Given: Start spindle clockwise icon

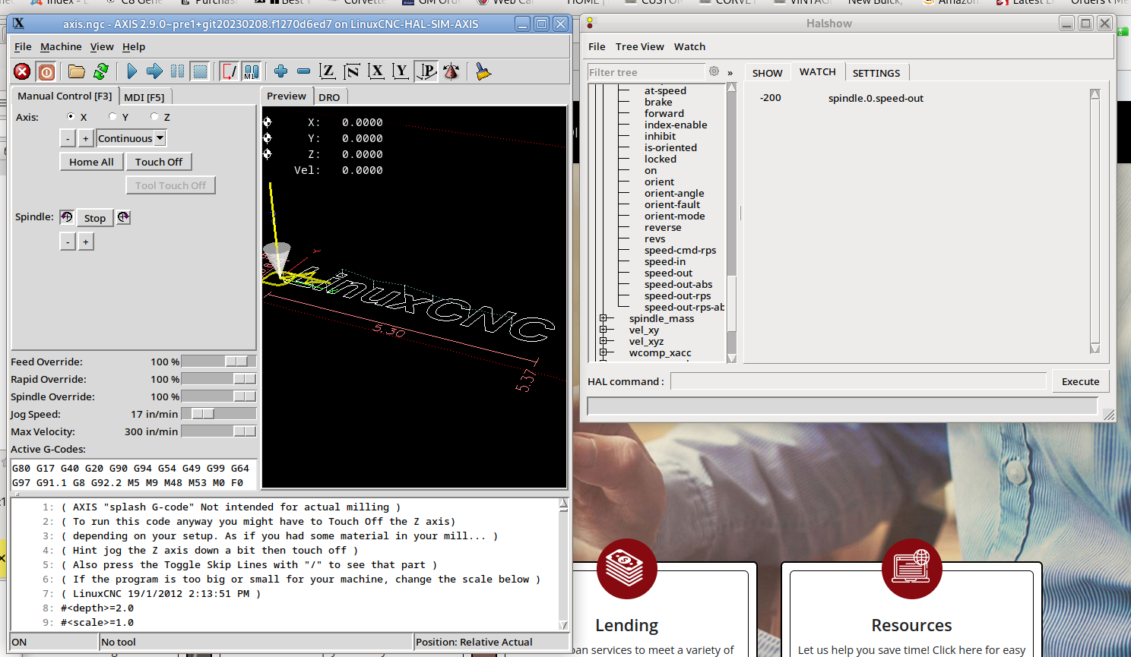Looking at the screenshot, I should pos(123,217).
